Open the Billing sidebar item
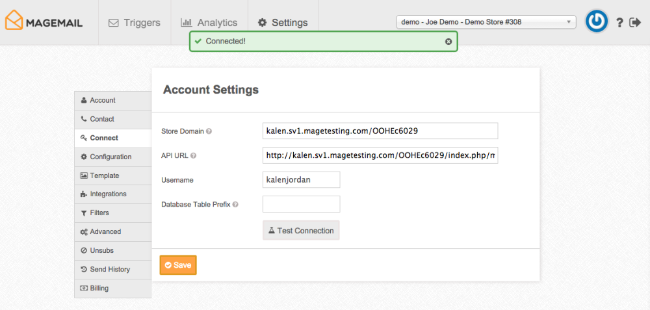 (x=99, y=289)
